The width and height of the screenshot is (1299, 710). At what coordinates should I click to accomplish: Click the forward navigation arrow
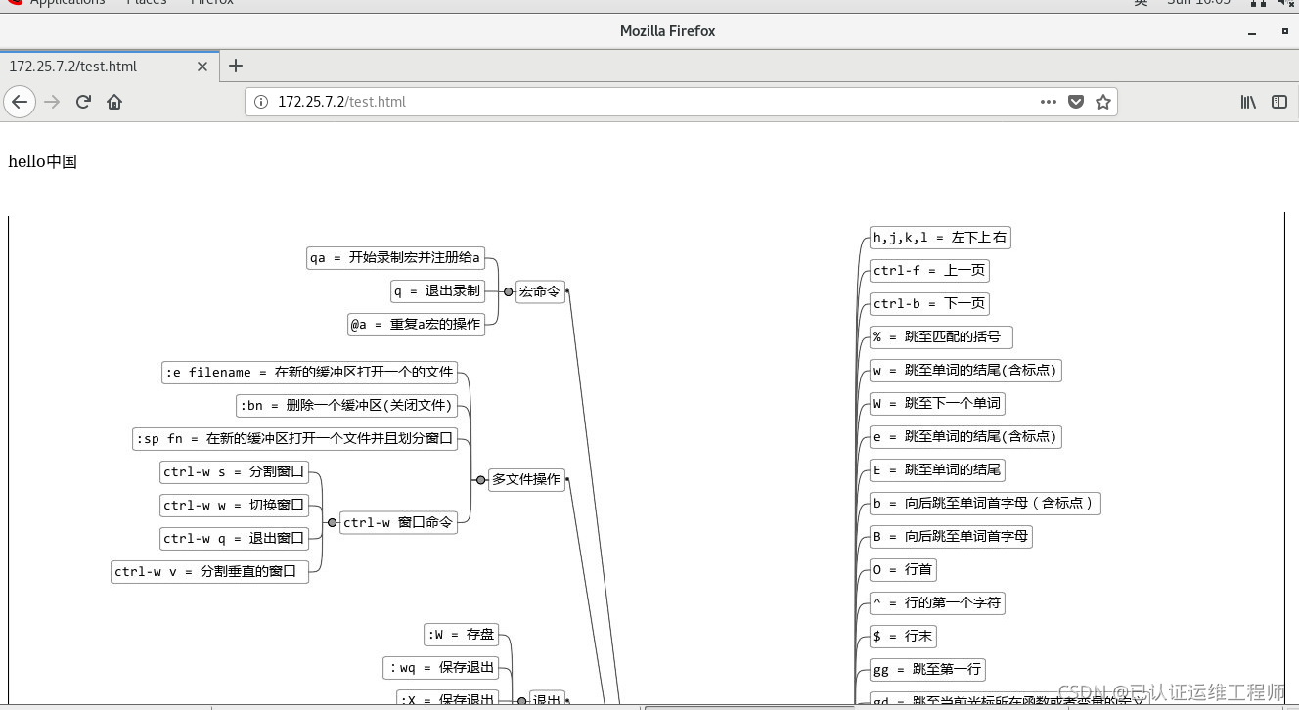pyautogui.click(x=52, y=102)
